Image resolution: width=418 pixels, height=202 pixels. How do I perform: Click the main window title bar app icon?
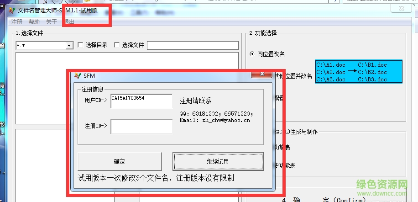pos(12,11)
